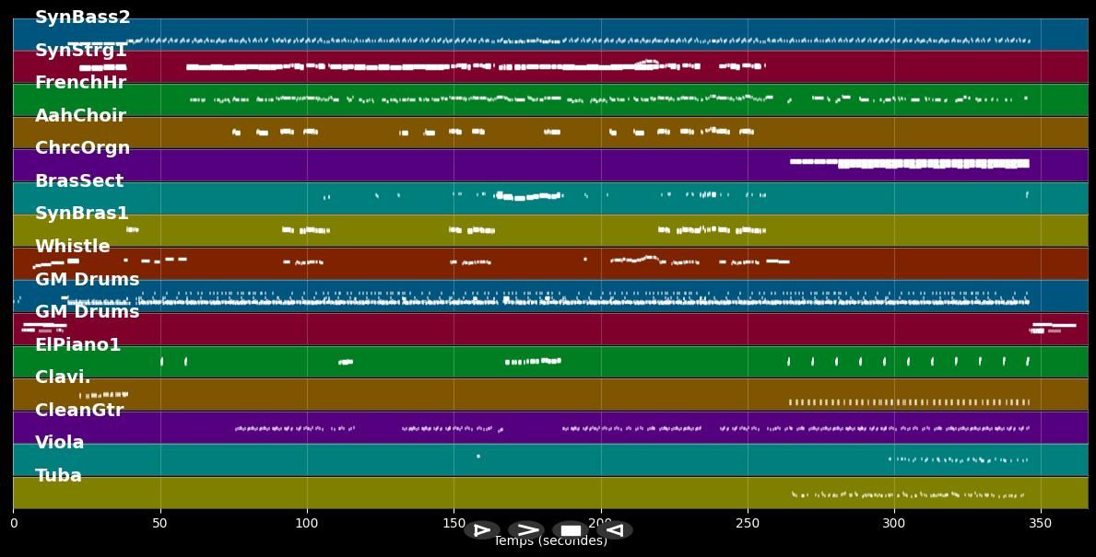This screenshot has width=1096, height=557.
Task: Choose the ChrcOrgn track label
Action: pyautogui.click(x=82, y=148)
